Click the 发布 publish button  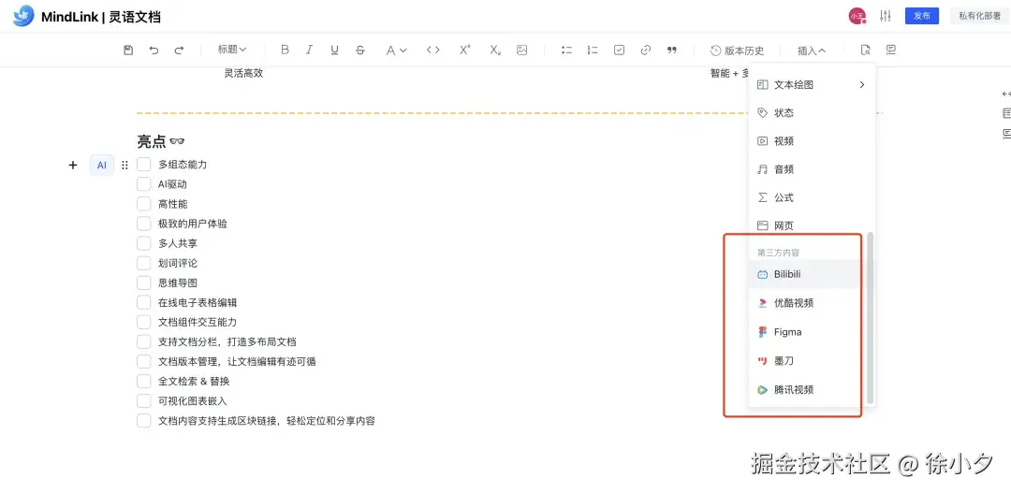click(922, 16)
